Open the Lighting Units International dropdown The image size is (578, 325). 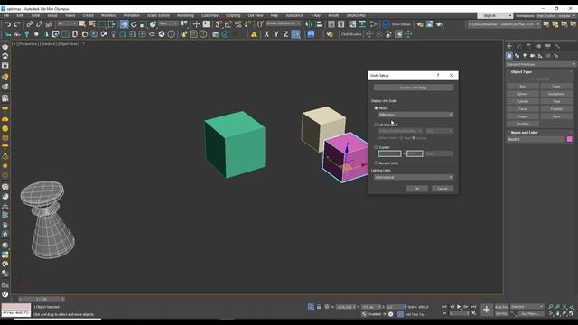point(414,177)
